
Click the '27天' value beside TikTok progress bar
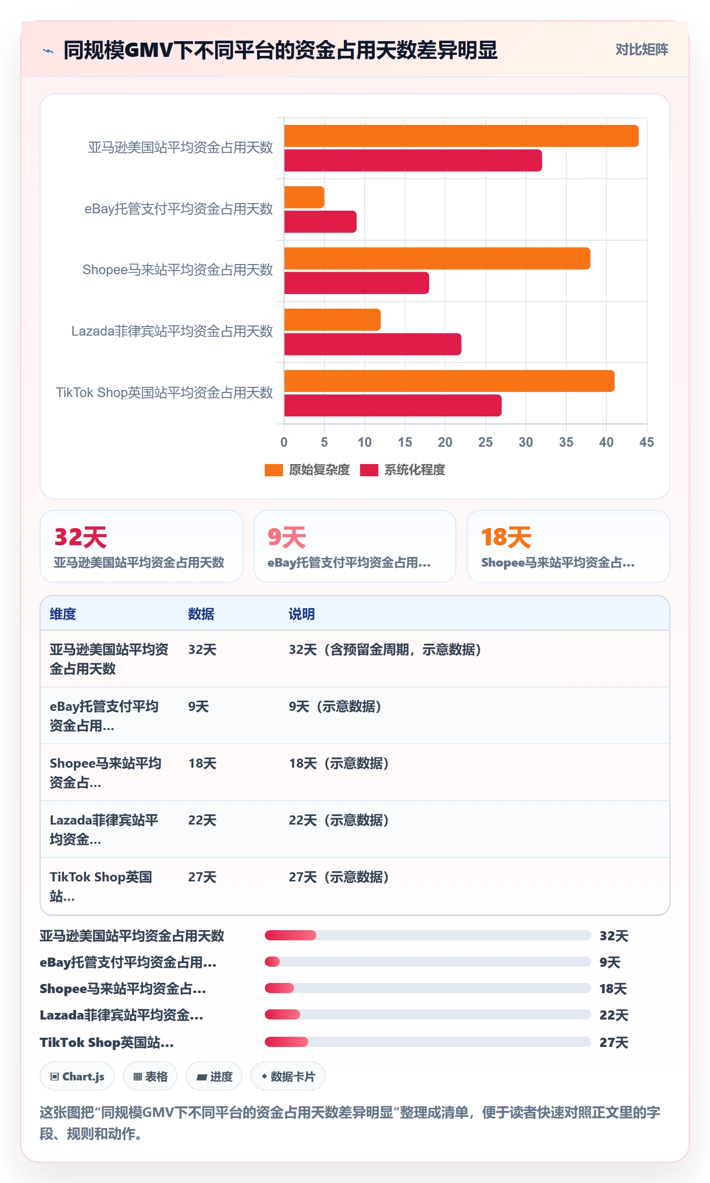point(614,1042)
